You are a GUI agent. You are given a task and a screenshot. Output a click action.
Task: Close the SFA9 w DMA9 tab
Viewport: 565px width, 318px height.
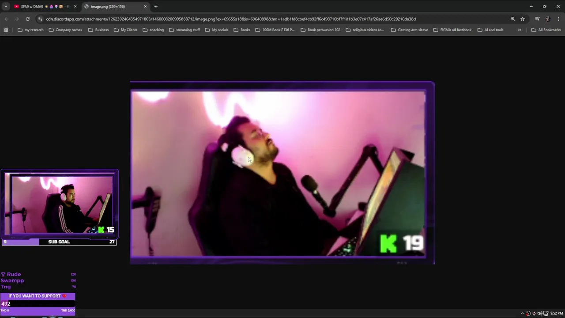coord(75,7)
